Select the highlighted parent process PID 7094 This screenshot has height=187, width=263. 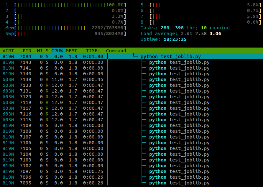coord(132,56)
